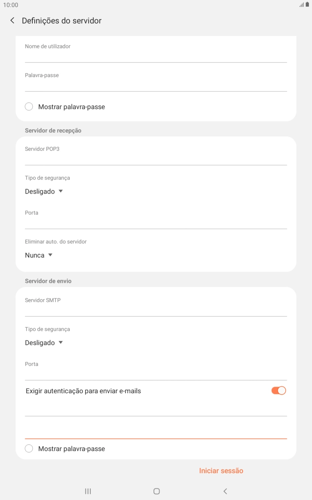Tap the Servidor POP3 field
This screenshot has height=500, width=312.
coord(156,156)
